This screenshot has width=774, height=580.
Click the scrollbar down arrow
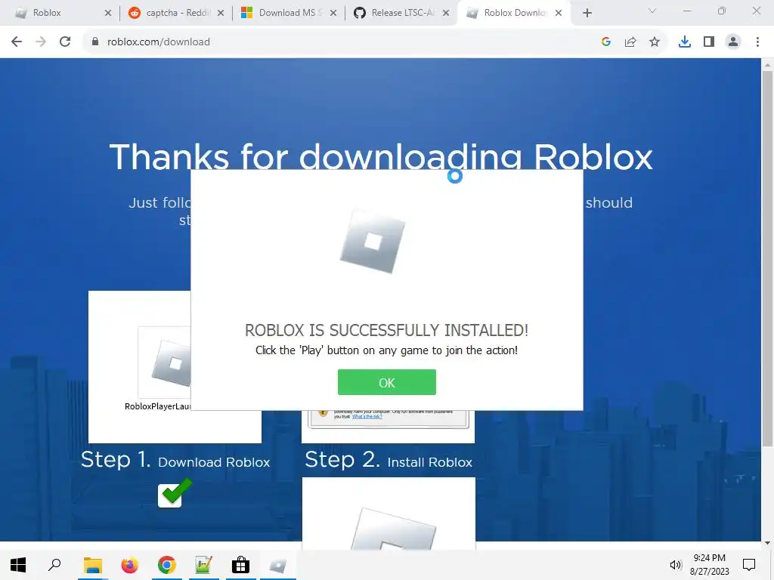pyautogui.click(x=767, y=543)
